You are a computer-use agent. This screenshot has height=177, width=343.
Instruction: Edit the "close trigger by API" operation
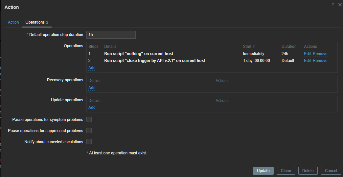(307, 61)
